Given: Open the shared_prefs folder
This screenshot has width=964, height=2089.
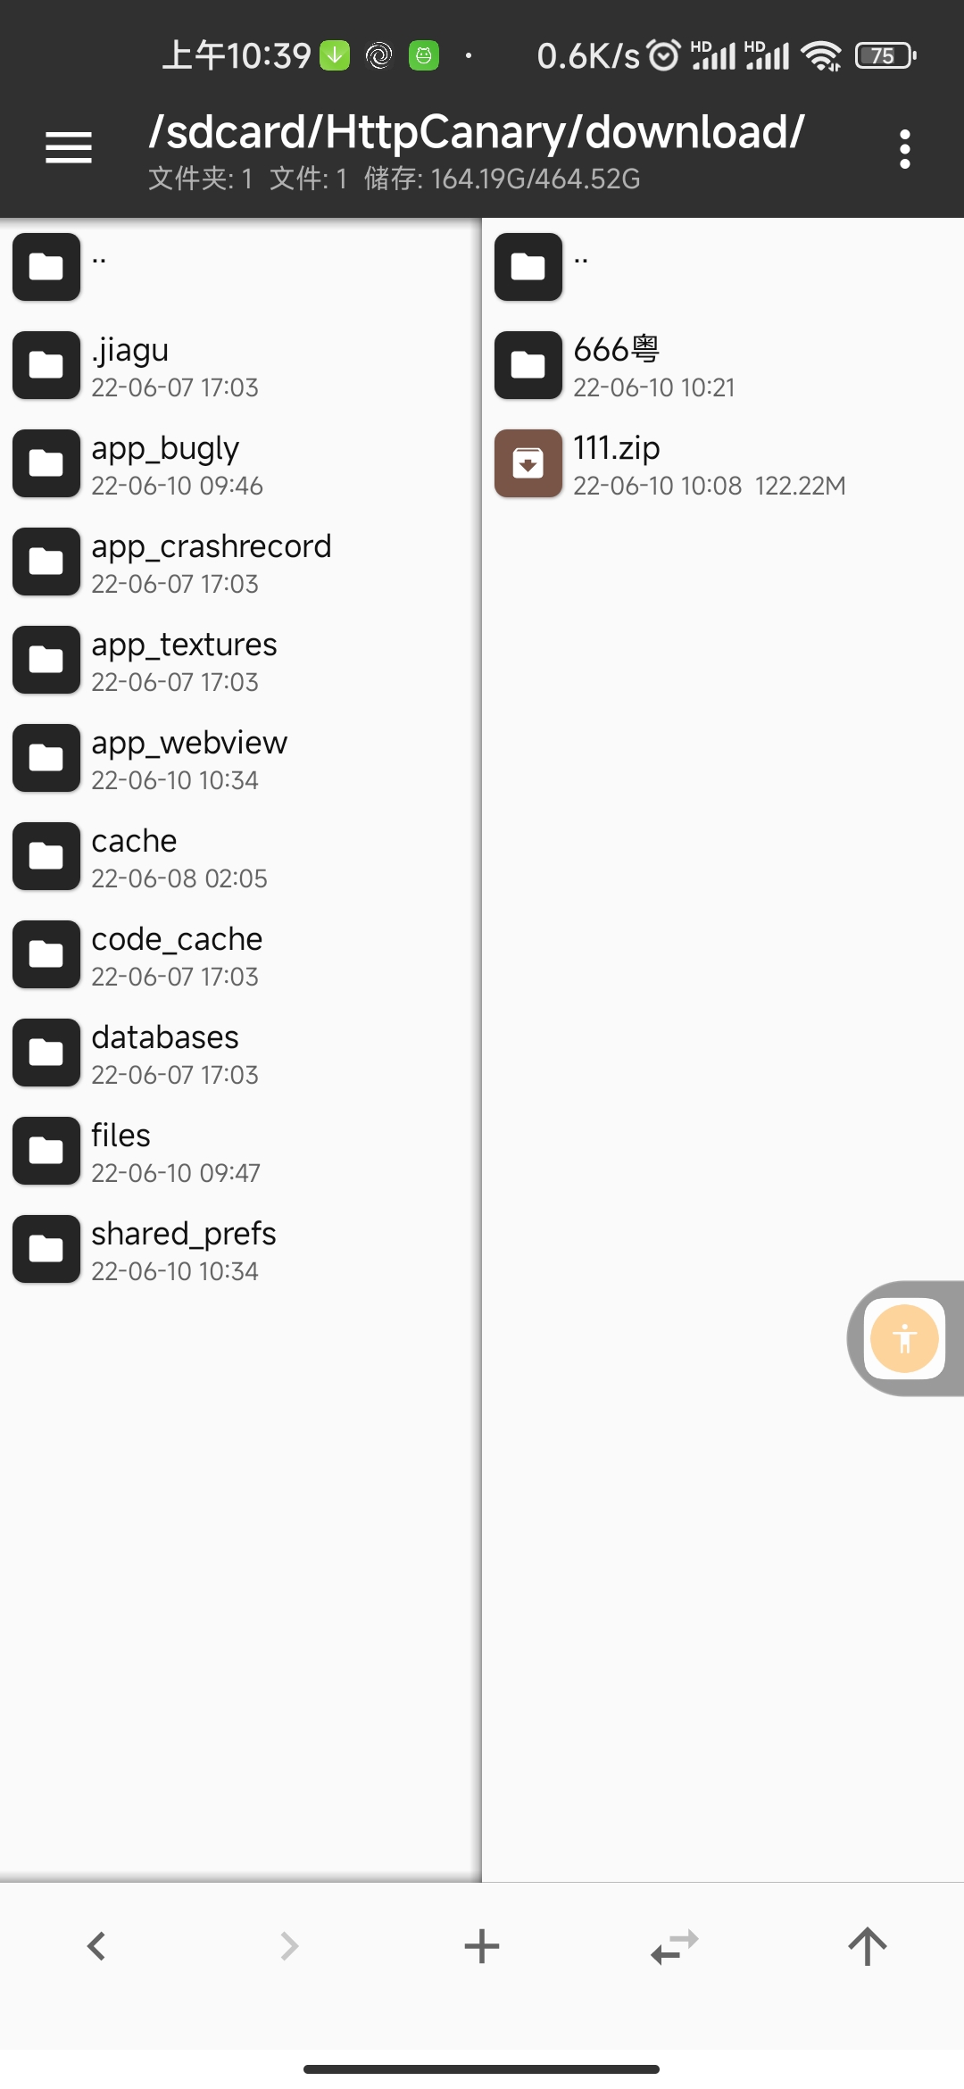Looking at the screenshot, I should tap(241, 1249).
